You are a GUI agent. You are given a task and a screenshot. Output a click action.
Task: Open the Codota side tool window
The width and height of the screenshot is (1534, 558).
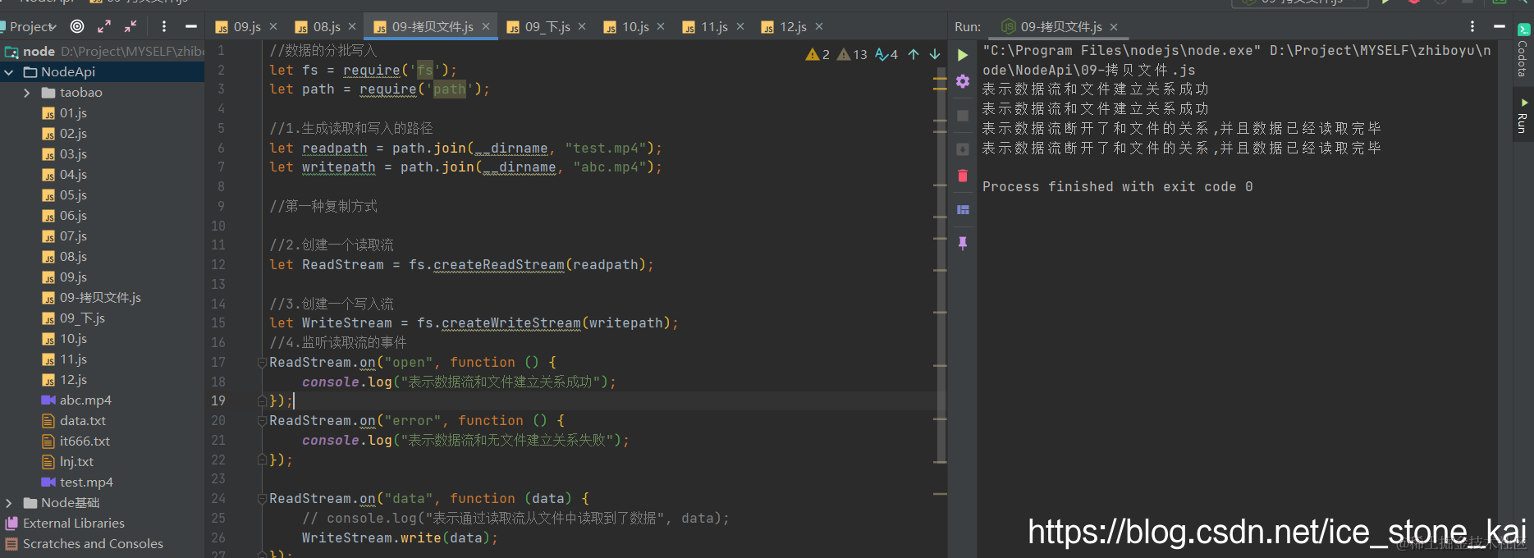(x=1523, y=52)
